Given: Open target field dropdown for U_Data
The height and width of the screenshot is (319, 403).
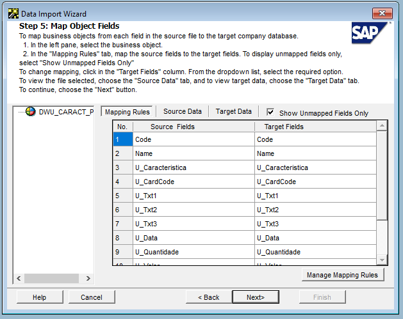Looking at the screenshot, I should point(315,237).
